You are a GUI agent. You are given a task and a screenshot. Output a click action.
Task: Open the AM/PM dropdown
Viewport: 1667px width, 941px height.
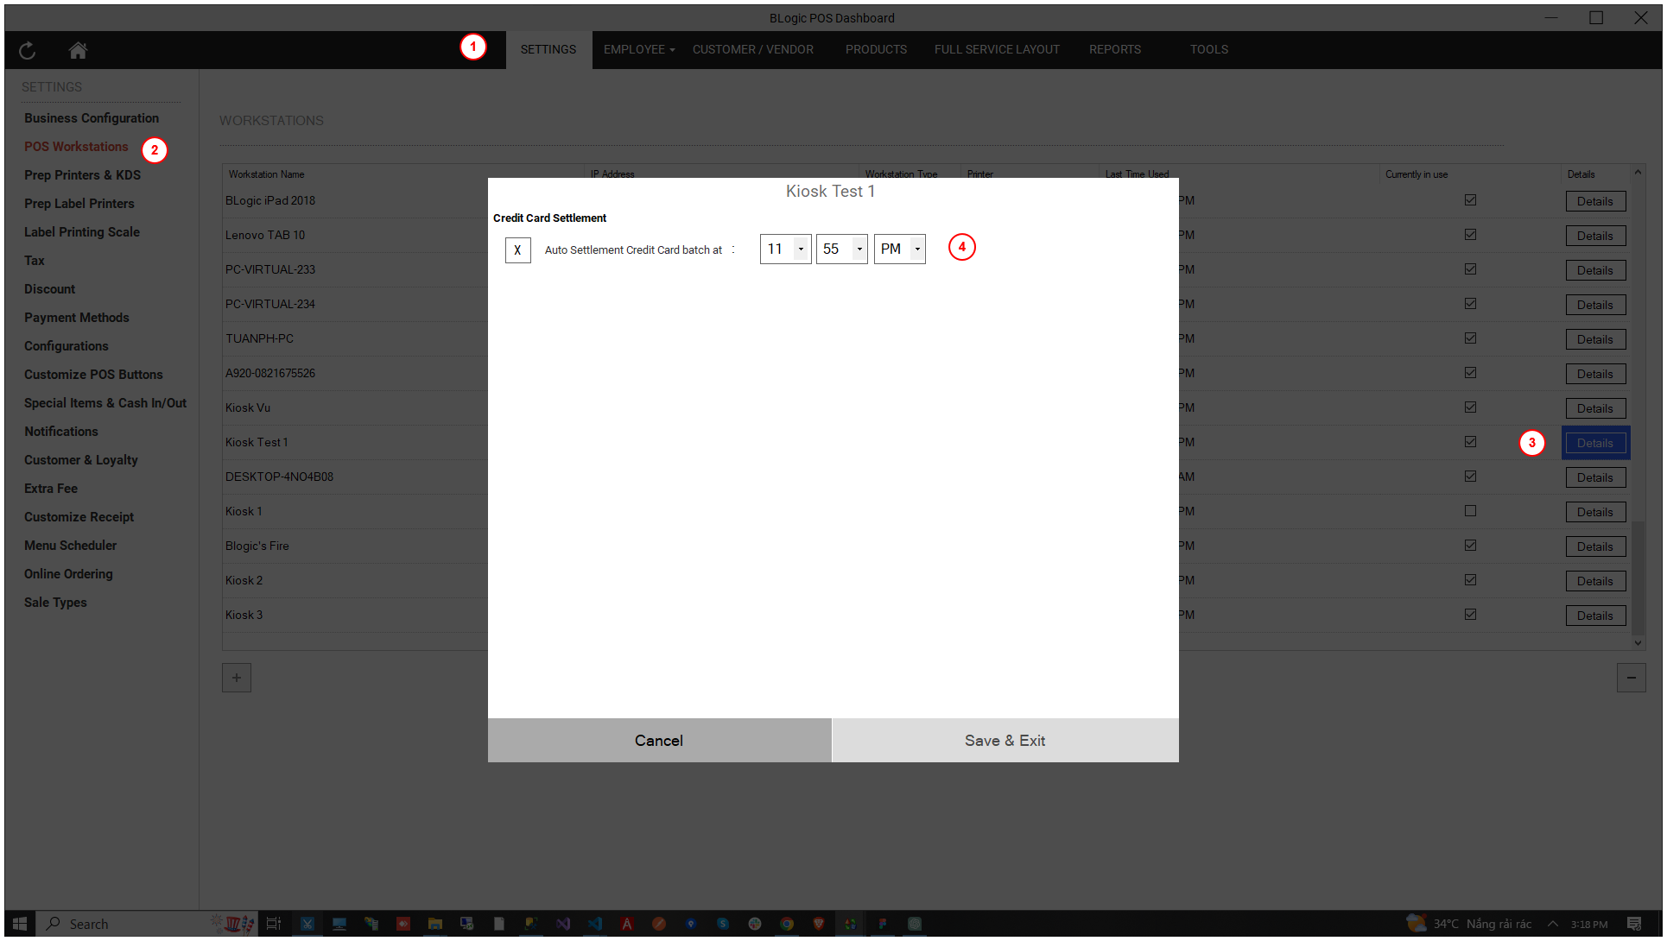click(917, 249)
